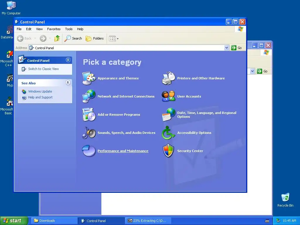This screenshot has width=300, height=225.
Task: Open the Edit menu
Action: tap(29, 29)
